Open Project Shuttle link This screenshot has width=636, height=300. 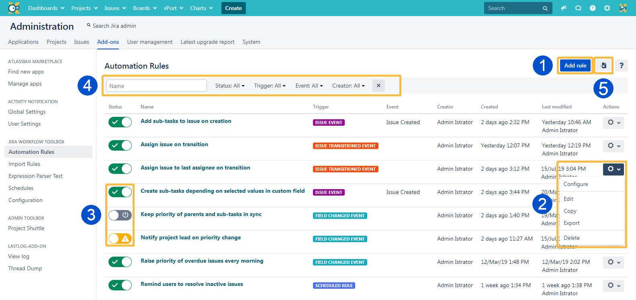pyautogui.click(x=26, y=228)
